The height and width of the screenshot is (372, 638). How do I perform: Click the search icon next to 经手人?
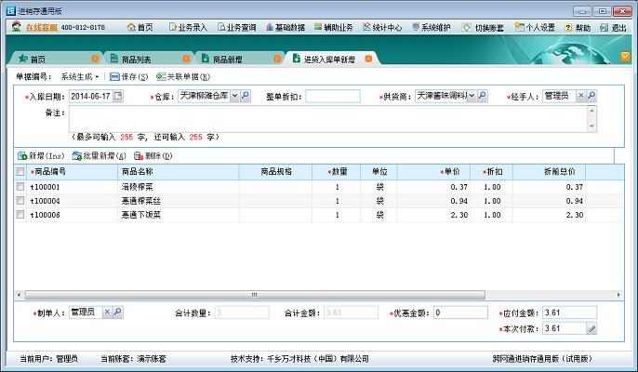[x=591, y=96]
